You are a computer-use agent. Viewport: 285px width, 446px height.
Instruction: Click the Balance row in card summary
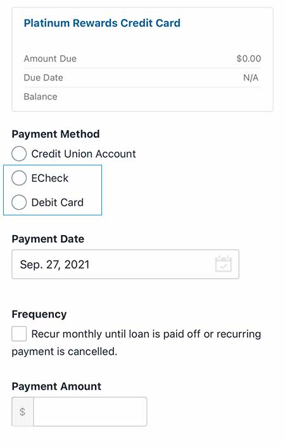point(142,97)
